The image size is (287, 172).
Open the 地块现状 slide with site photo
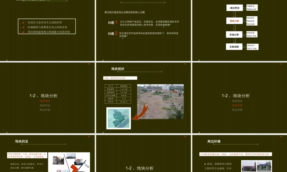tap(143, 98)
